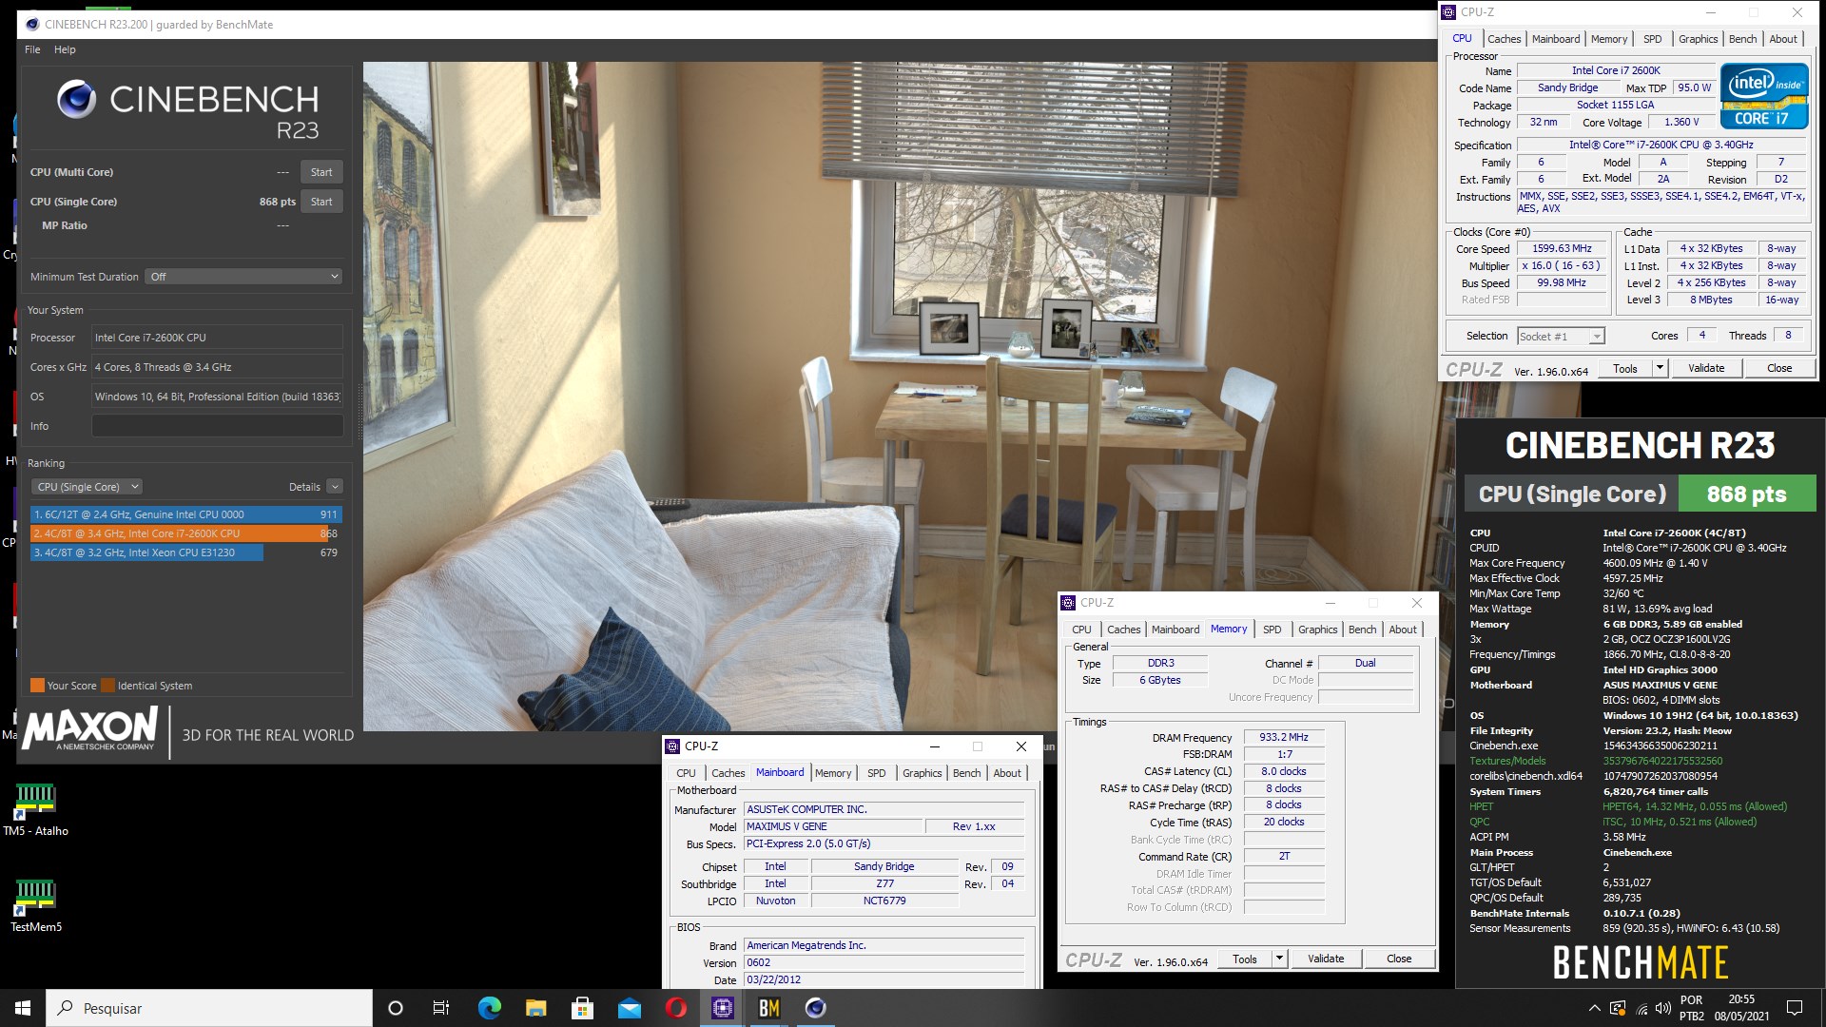Click the 868 pts score in BenchMate panel
Screen dimensions: 1826x1027
(1746, 494)
